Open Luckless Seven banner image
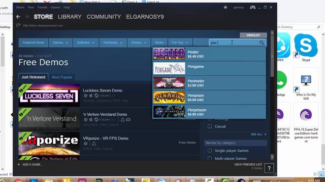Screen dimensions: 325x182 pyautogui.click(x=49, y=95)
